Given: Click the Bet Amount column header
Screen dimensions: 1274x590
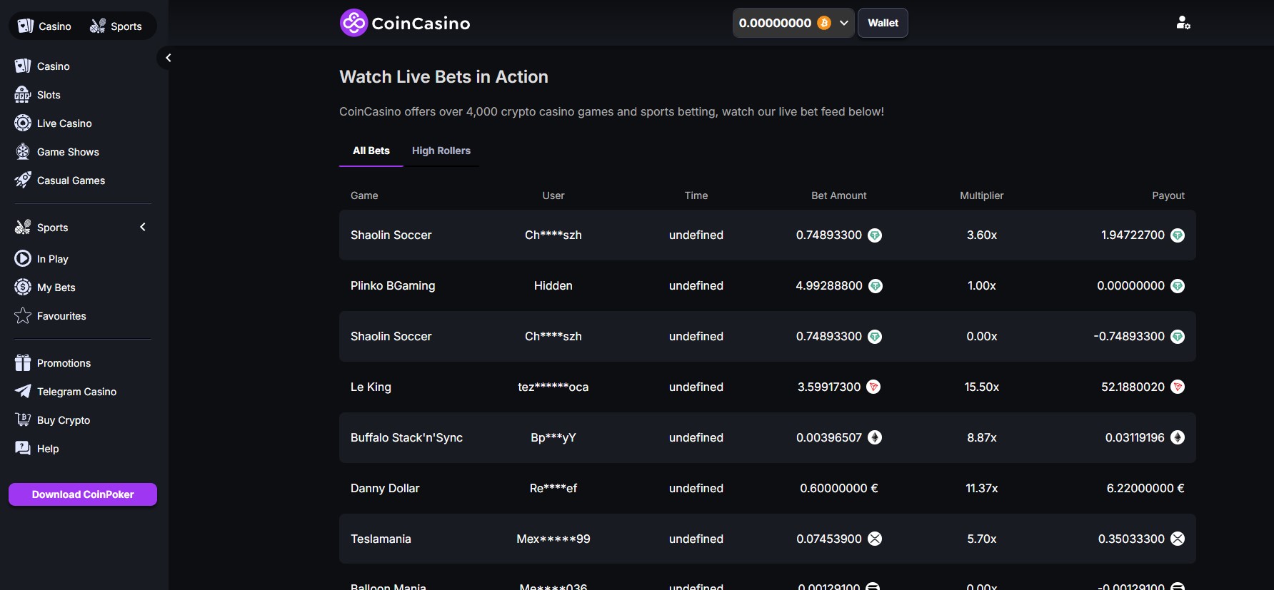Looking at the screenshot, I should (839, 195).
